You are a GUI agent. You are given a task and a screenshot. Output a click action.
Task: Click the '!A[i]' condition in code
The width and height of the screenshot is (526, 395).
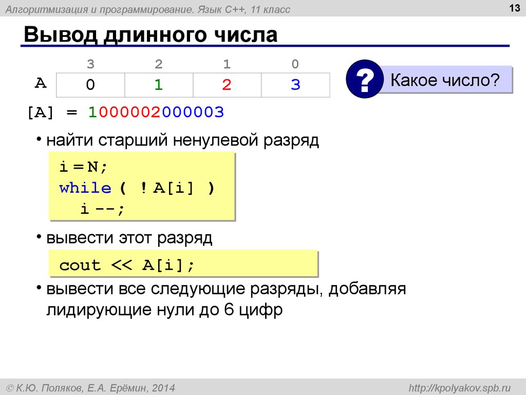coord(167,188)
